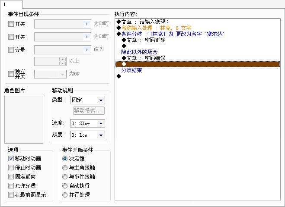Select 自动执行 trigger option
This screenshot has height=207, width=285.
pos(65,186)
